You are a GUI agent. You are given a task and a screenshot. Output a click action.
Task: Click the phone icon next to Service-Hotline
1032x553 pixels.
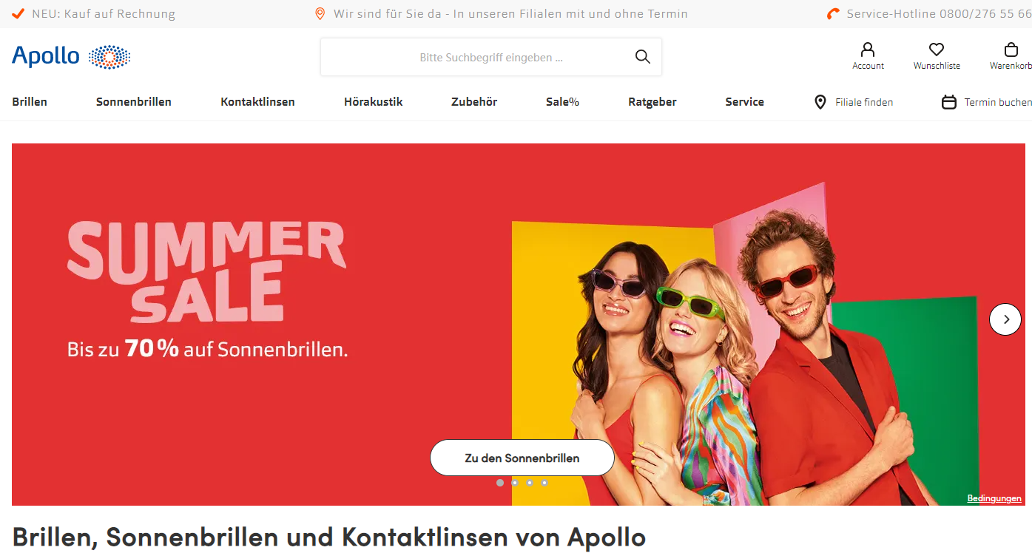(834, 13)
